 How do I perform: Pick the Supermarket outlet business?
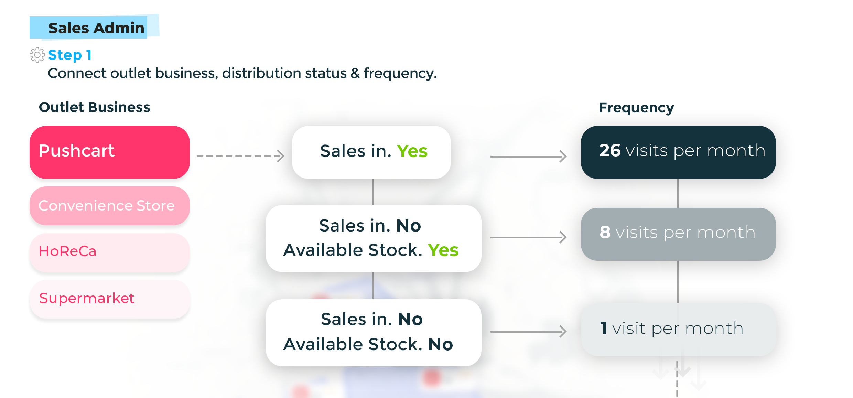tap(110, 299)
